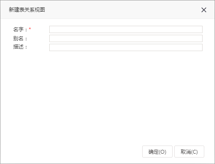Abort creation using 取消
Screen dimensions: 215x164
[189, 152]
